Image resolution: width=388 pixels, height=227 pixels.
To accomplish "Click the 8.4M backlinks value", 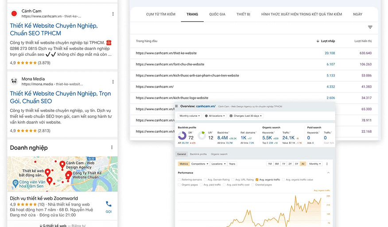I will (x=222, y=138).
